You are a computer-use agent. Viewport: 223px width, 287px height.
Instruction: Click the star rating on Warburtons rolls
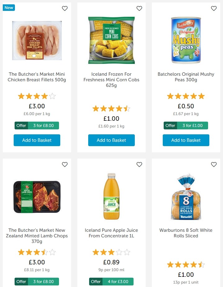pyautogui.click(x=186, y=264)
